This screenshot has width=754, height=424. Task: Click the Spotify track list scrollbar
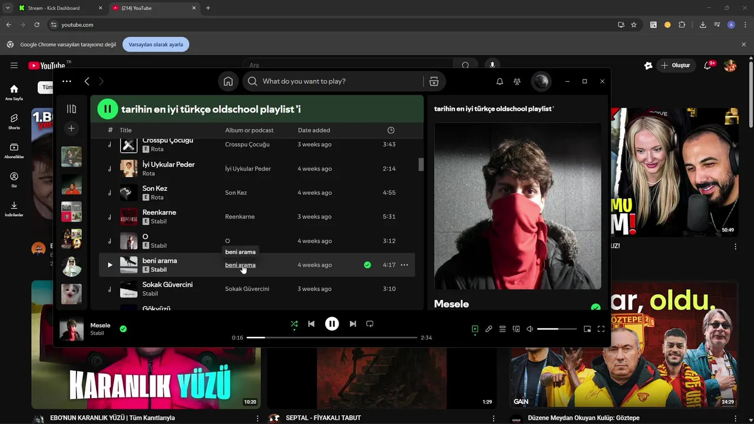point(421,164)
